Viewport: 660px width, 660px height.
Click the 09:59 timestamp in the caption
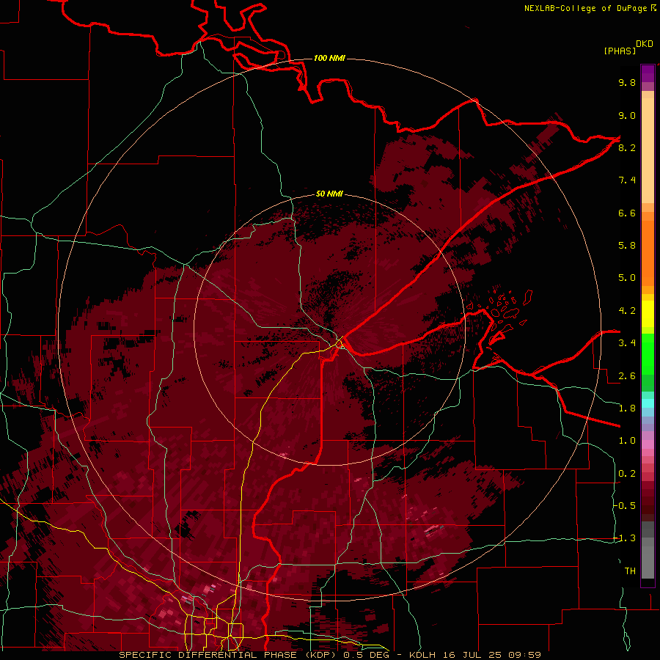524,655
